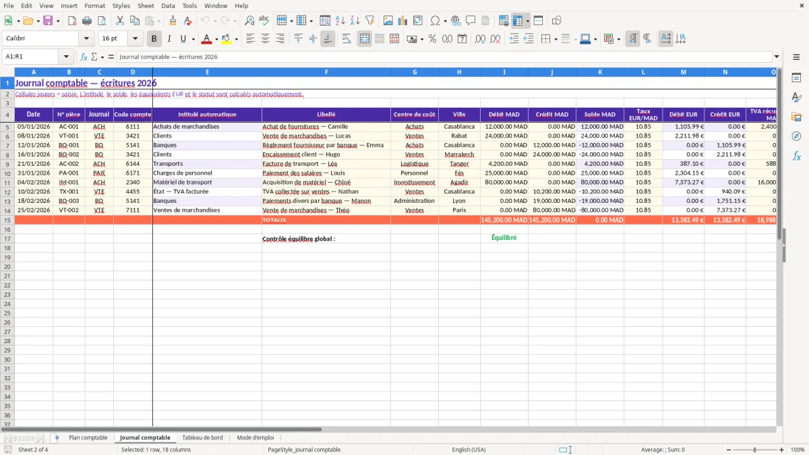The width and height of the screenshot is (809, 455).
Task: Toggle Merge and Center Cells
Action: coord(365,39)
